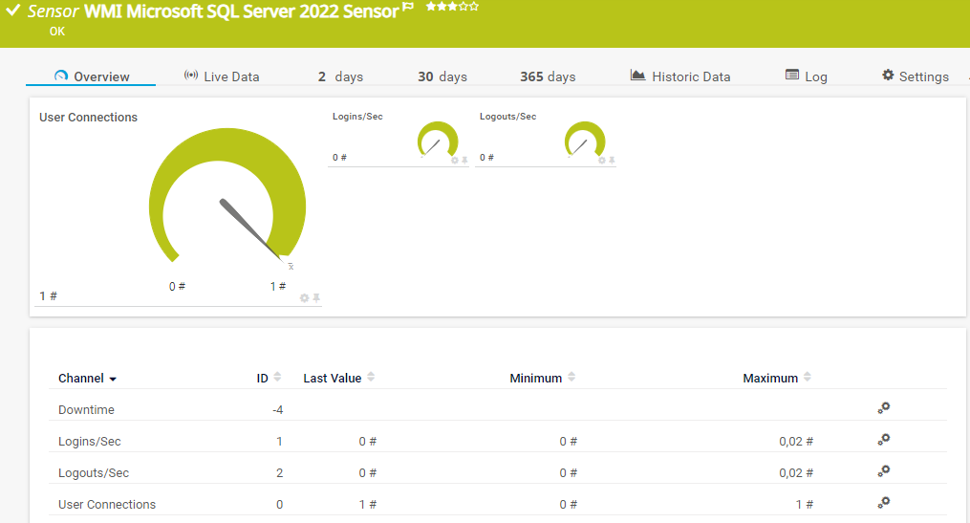Open channel settings for User Connections row
Image resolution: width=970 pixels, height=523 pixels.
(884, 503)
